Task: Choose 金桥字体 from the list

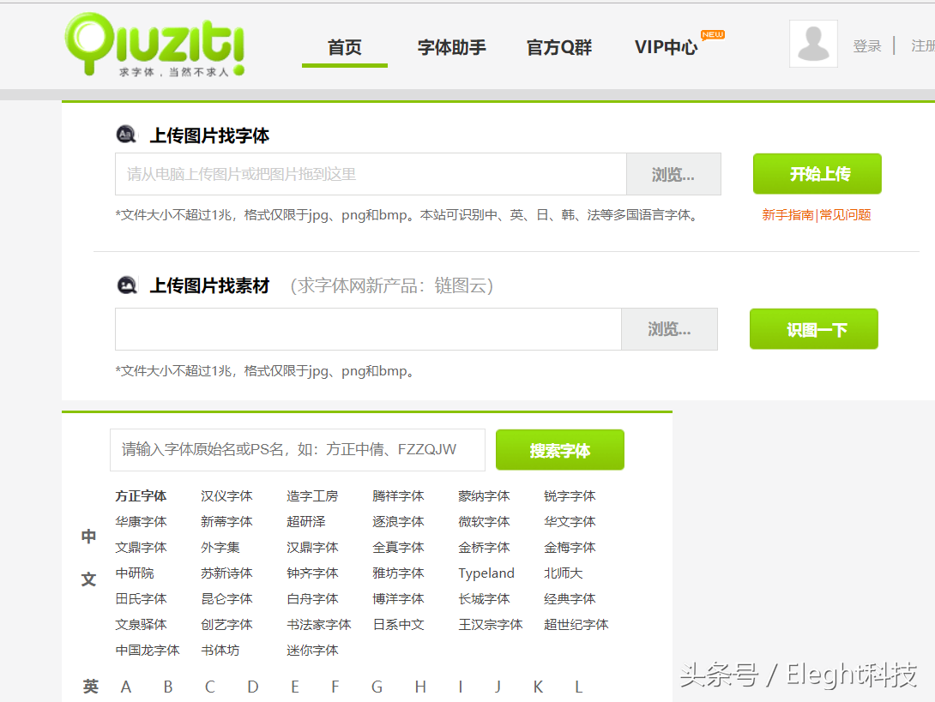Action: (x=484, y=547)
